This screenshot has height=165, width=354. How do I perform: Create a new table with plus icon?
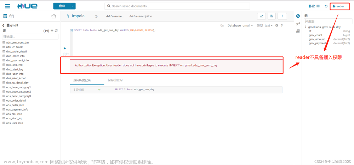click(x=52, y=31)
